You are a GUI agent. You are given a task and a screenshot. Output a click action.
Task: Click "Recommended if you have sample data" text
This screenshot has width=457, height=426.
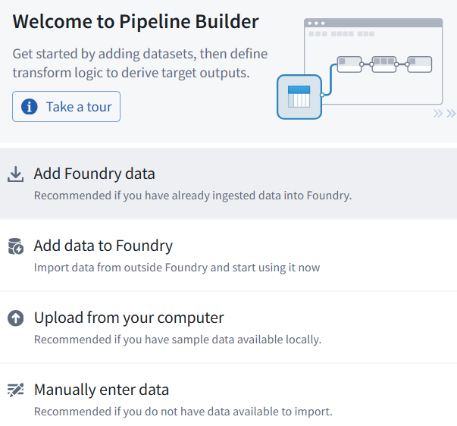click(177, 340)
